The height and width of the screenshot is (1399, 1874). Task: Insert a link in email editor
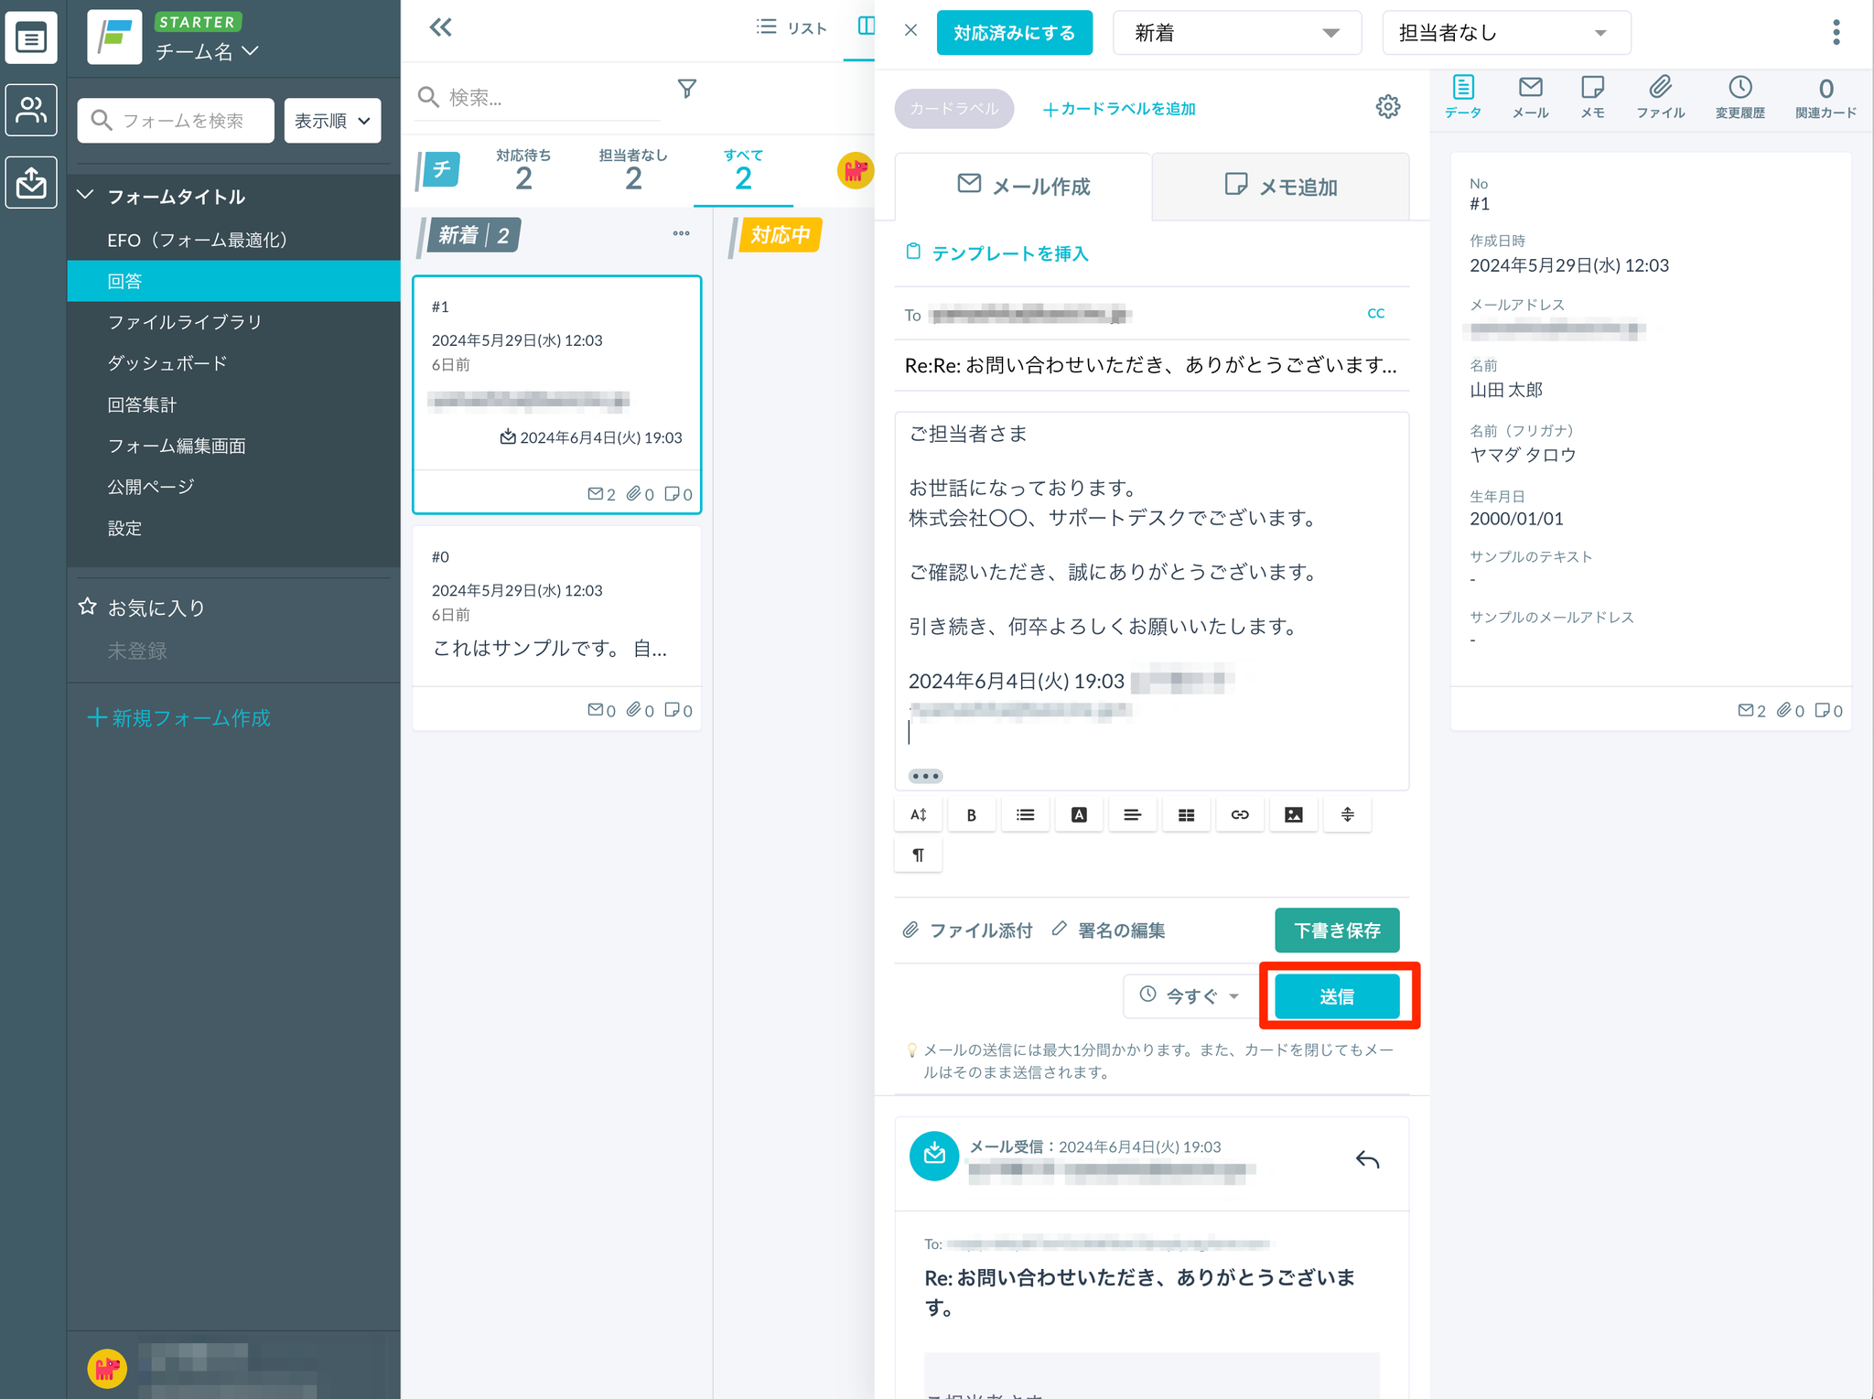[x=1240, y=814]
